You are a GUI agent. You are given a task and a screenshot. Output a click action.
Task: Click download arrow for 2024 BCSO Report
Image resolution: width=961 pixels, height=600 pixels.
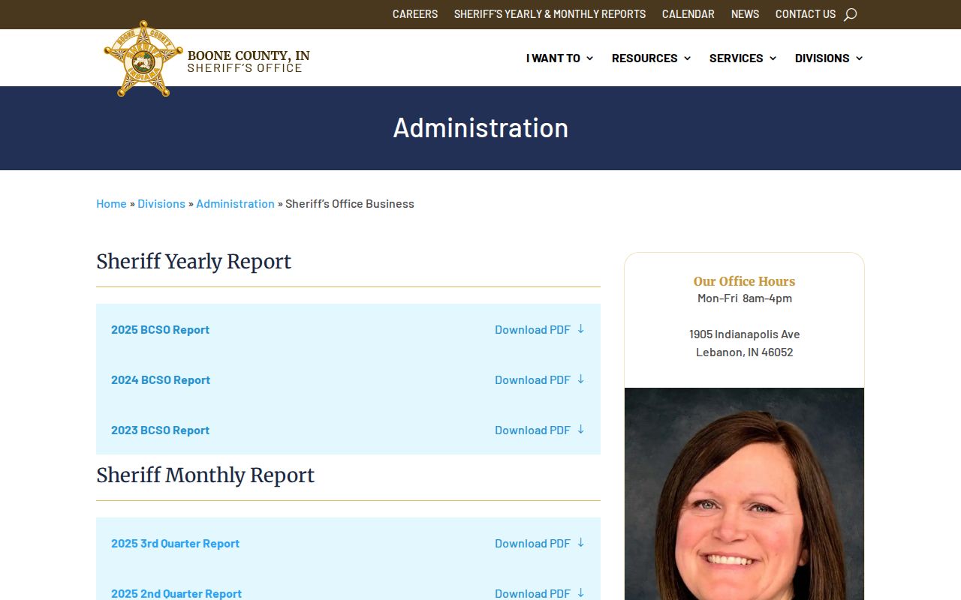pos(580,379)
